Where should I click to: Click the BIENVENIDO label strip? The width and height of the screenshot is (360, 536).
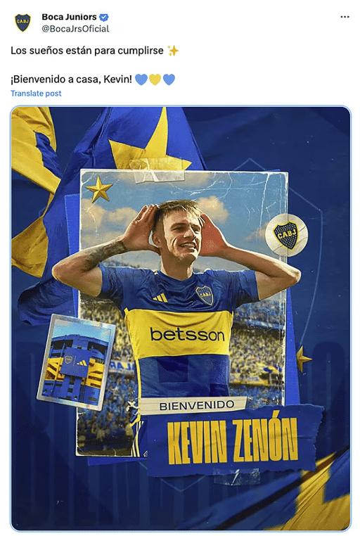[197, 406]
